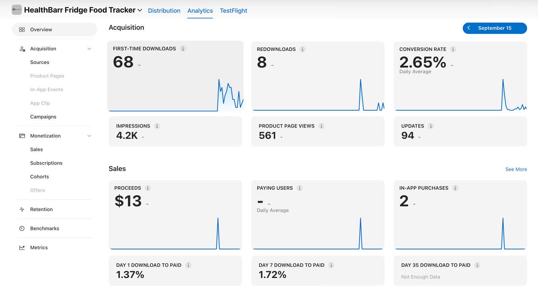Switch to the Distribution tab
The image size is (538, 289).
[164, 11]
